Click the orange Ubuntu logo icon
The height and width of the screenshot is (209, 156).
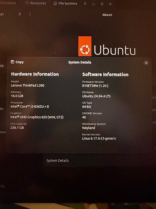tap(85, 46)
